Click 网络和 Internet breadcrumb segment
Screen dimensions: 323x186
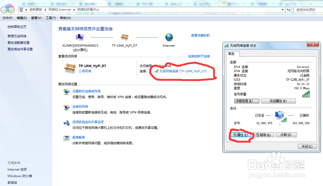click(60, 10)
